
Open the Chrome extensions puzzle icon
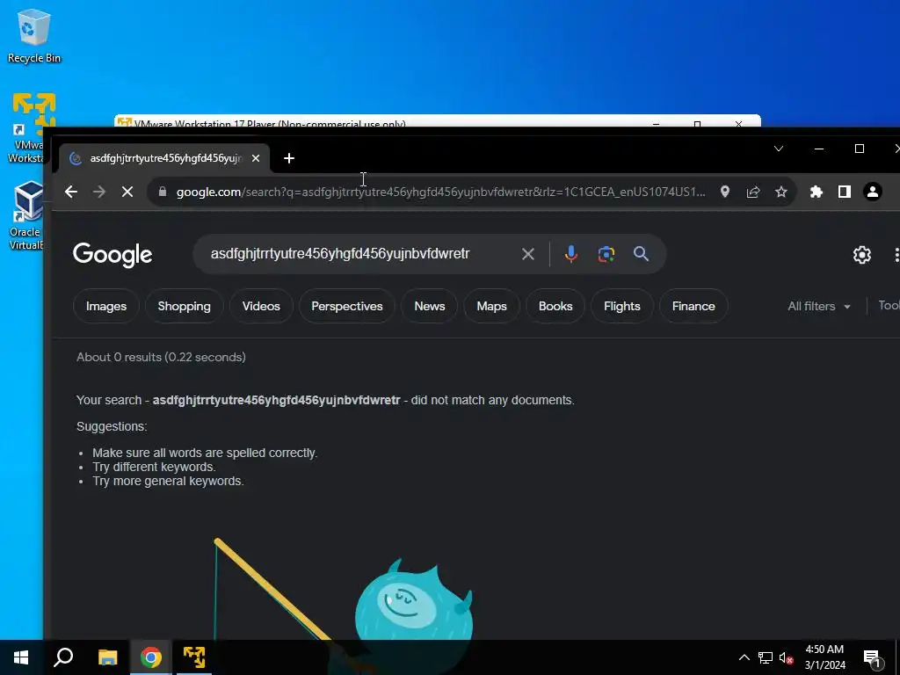pos(816,192)
